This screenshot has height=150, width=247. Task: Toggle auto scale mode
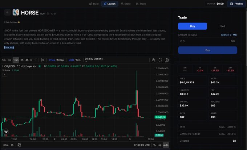click(166, 145)
